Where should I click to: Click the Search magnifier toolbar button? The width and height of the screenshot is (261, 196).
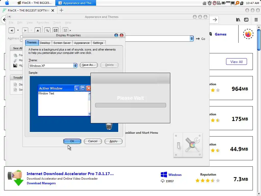click(47, 30)
